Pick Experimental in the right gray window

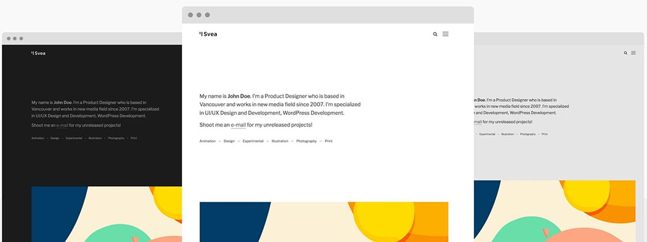487,134
